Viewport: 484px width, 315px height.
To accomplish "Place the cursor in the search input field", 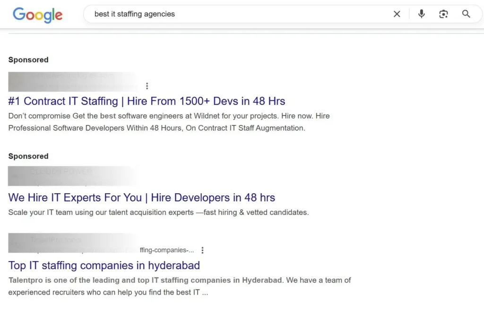I will [236, 14].
